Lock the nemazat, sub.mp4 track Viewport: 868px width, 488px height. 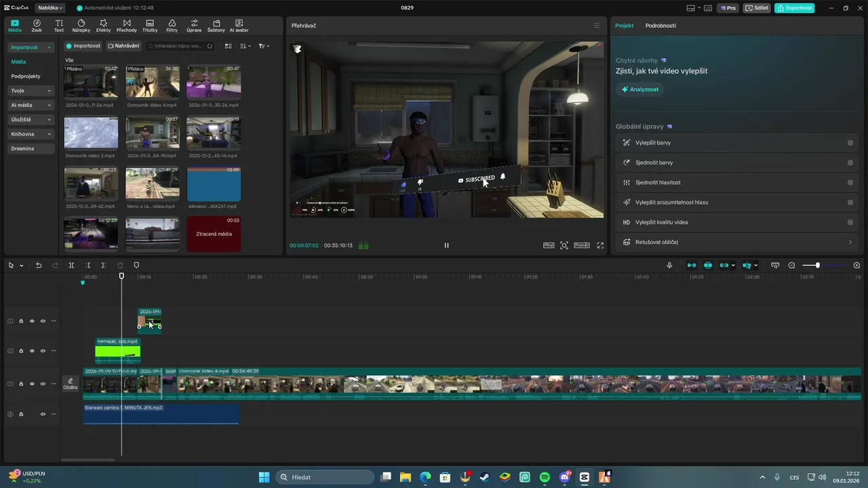21,351
